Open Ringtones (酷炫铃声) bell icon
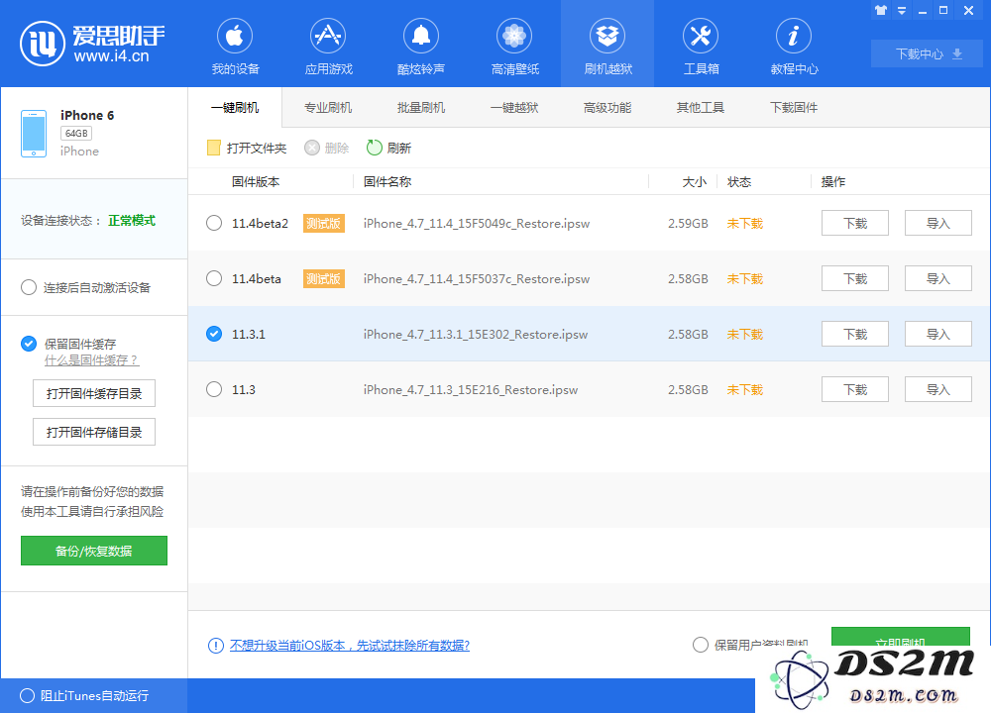Screen dimensions: 991x713 point(421,36)
